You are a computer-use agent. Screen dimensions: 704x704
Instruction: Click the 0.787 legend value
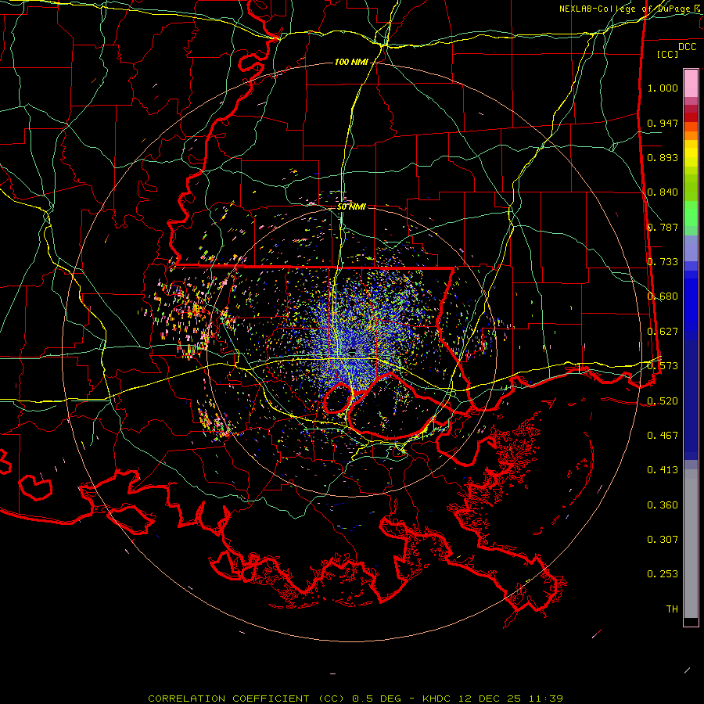click(663, 227)
